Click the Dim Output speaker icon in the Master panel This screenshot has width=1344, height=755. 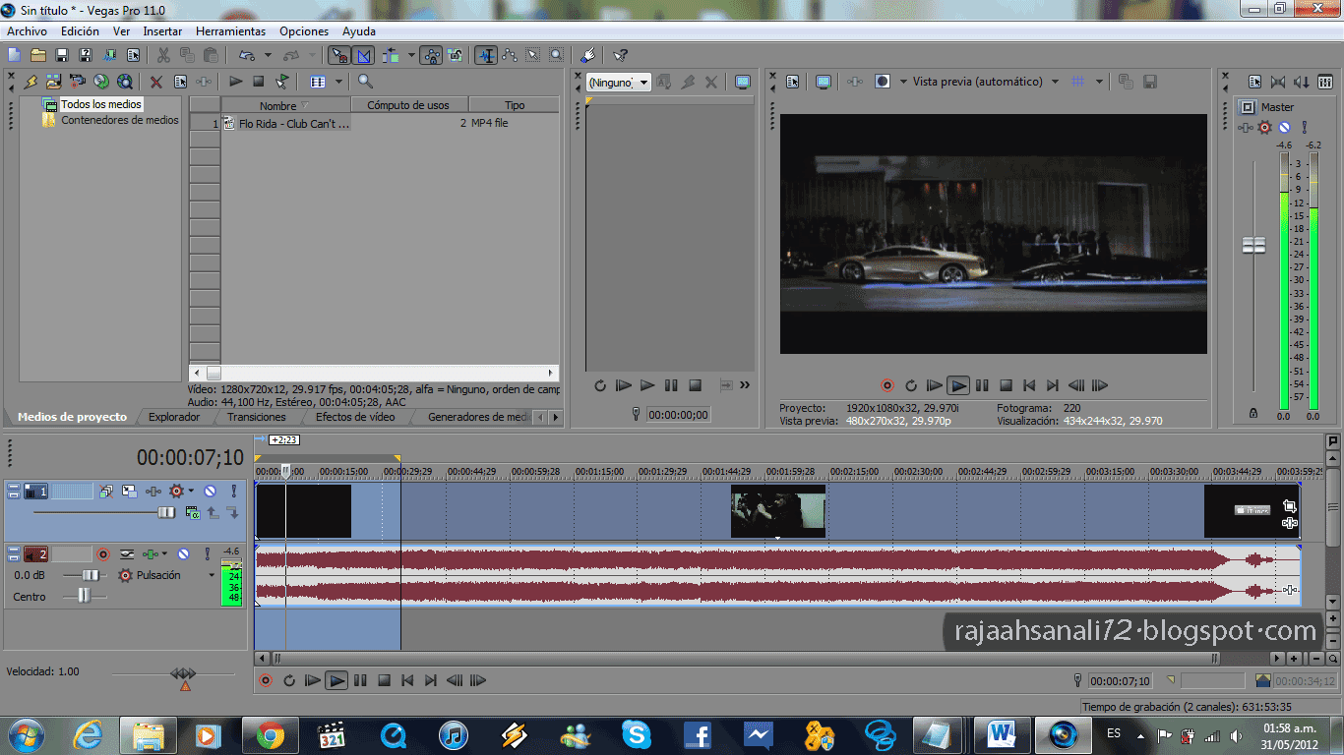[x=1302, y=82]
